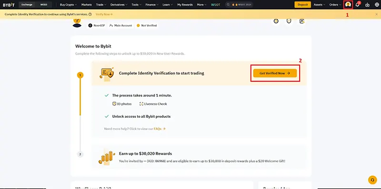Open the notifications bell icon
Viewport: 381px width, 189px height.
(x=358, y=5)
